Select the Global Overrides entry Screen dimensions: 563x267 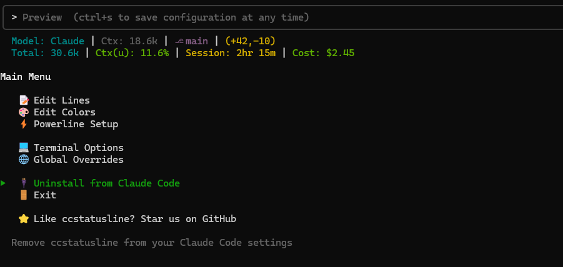tap(79, 160)
